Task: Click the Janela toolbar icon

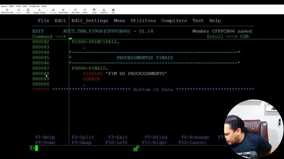Action: tap(85, 11)
